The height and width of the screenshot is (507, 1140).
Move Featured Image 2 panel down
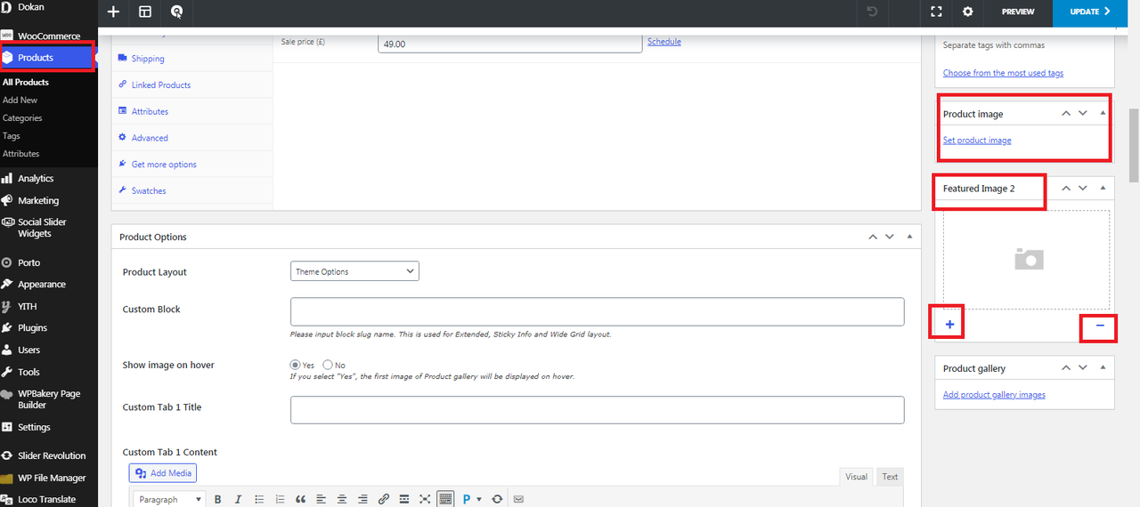click(x=1083, y=188)
